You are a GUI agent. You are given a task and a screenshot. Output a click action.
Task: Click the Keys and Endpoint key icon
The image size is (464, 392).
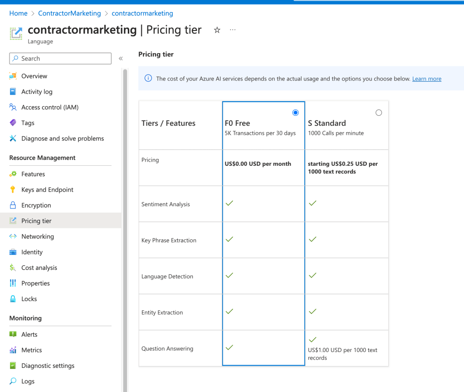pyautogui.click(x=13, y=189)
